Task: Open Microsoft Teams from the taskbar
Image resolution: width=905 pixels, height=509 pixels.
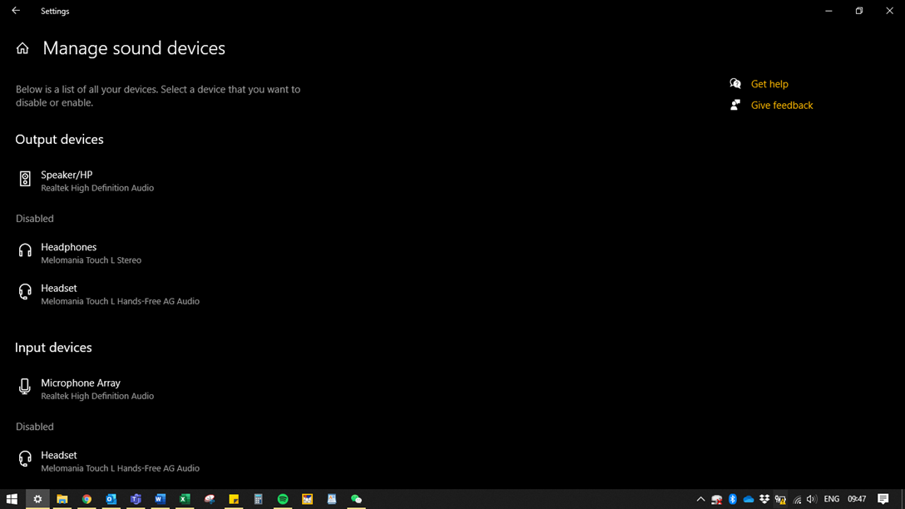Action: 136,499
